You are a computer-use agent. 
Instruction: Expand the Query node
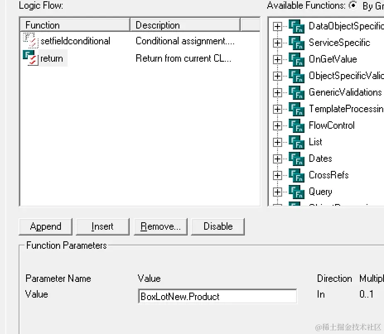(277, 192)
